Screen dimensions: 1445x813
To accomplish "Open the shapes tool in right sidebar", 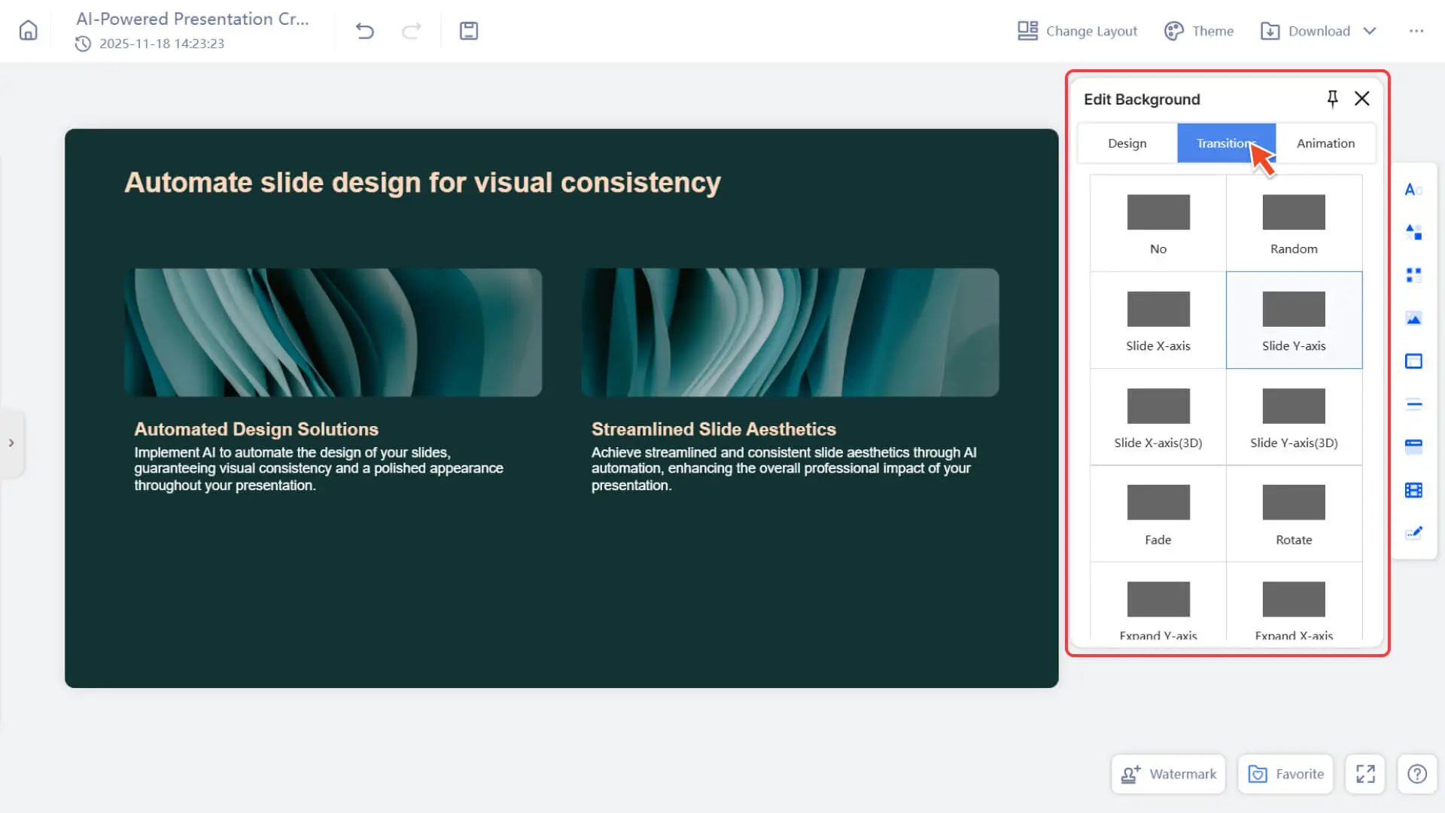I will coord(1413,233).
